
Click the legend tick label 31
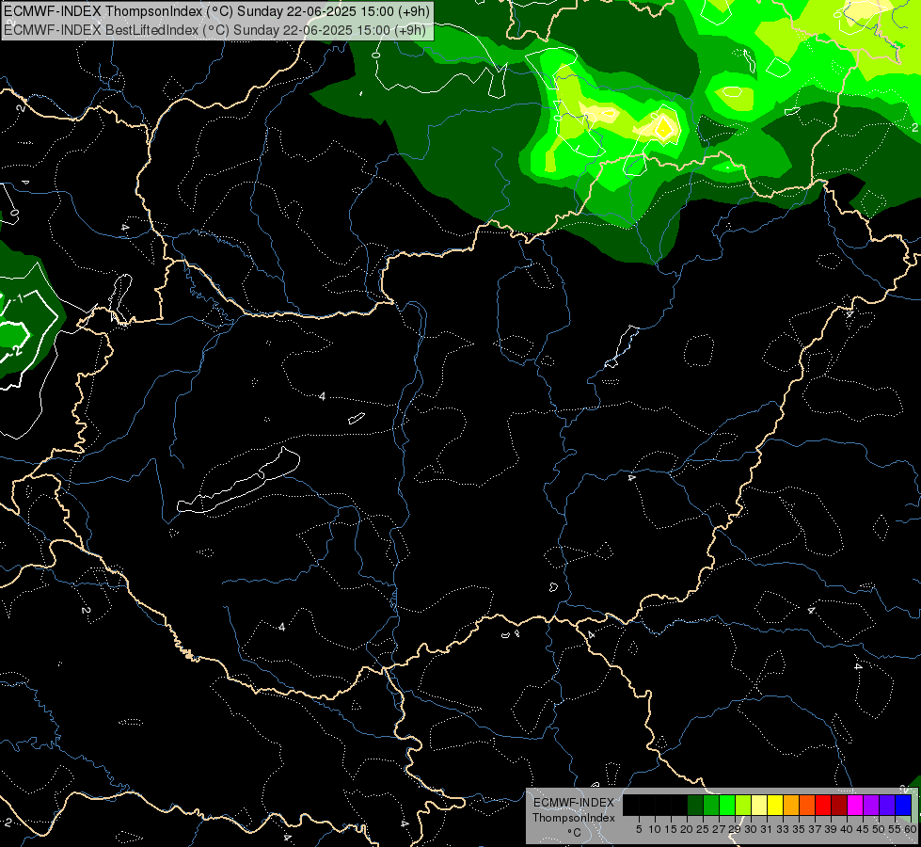(x=767, y=829)
